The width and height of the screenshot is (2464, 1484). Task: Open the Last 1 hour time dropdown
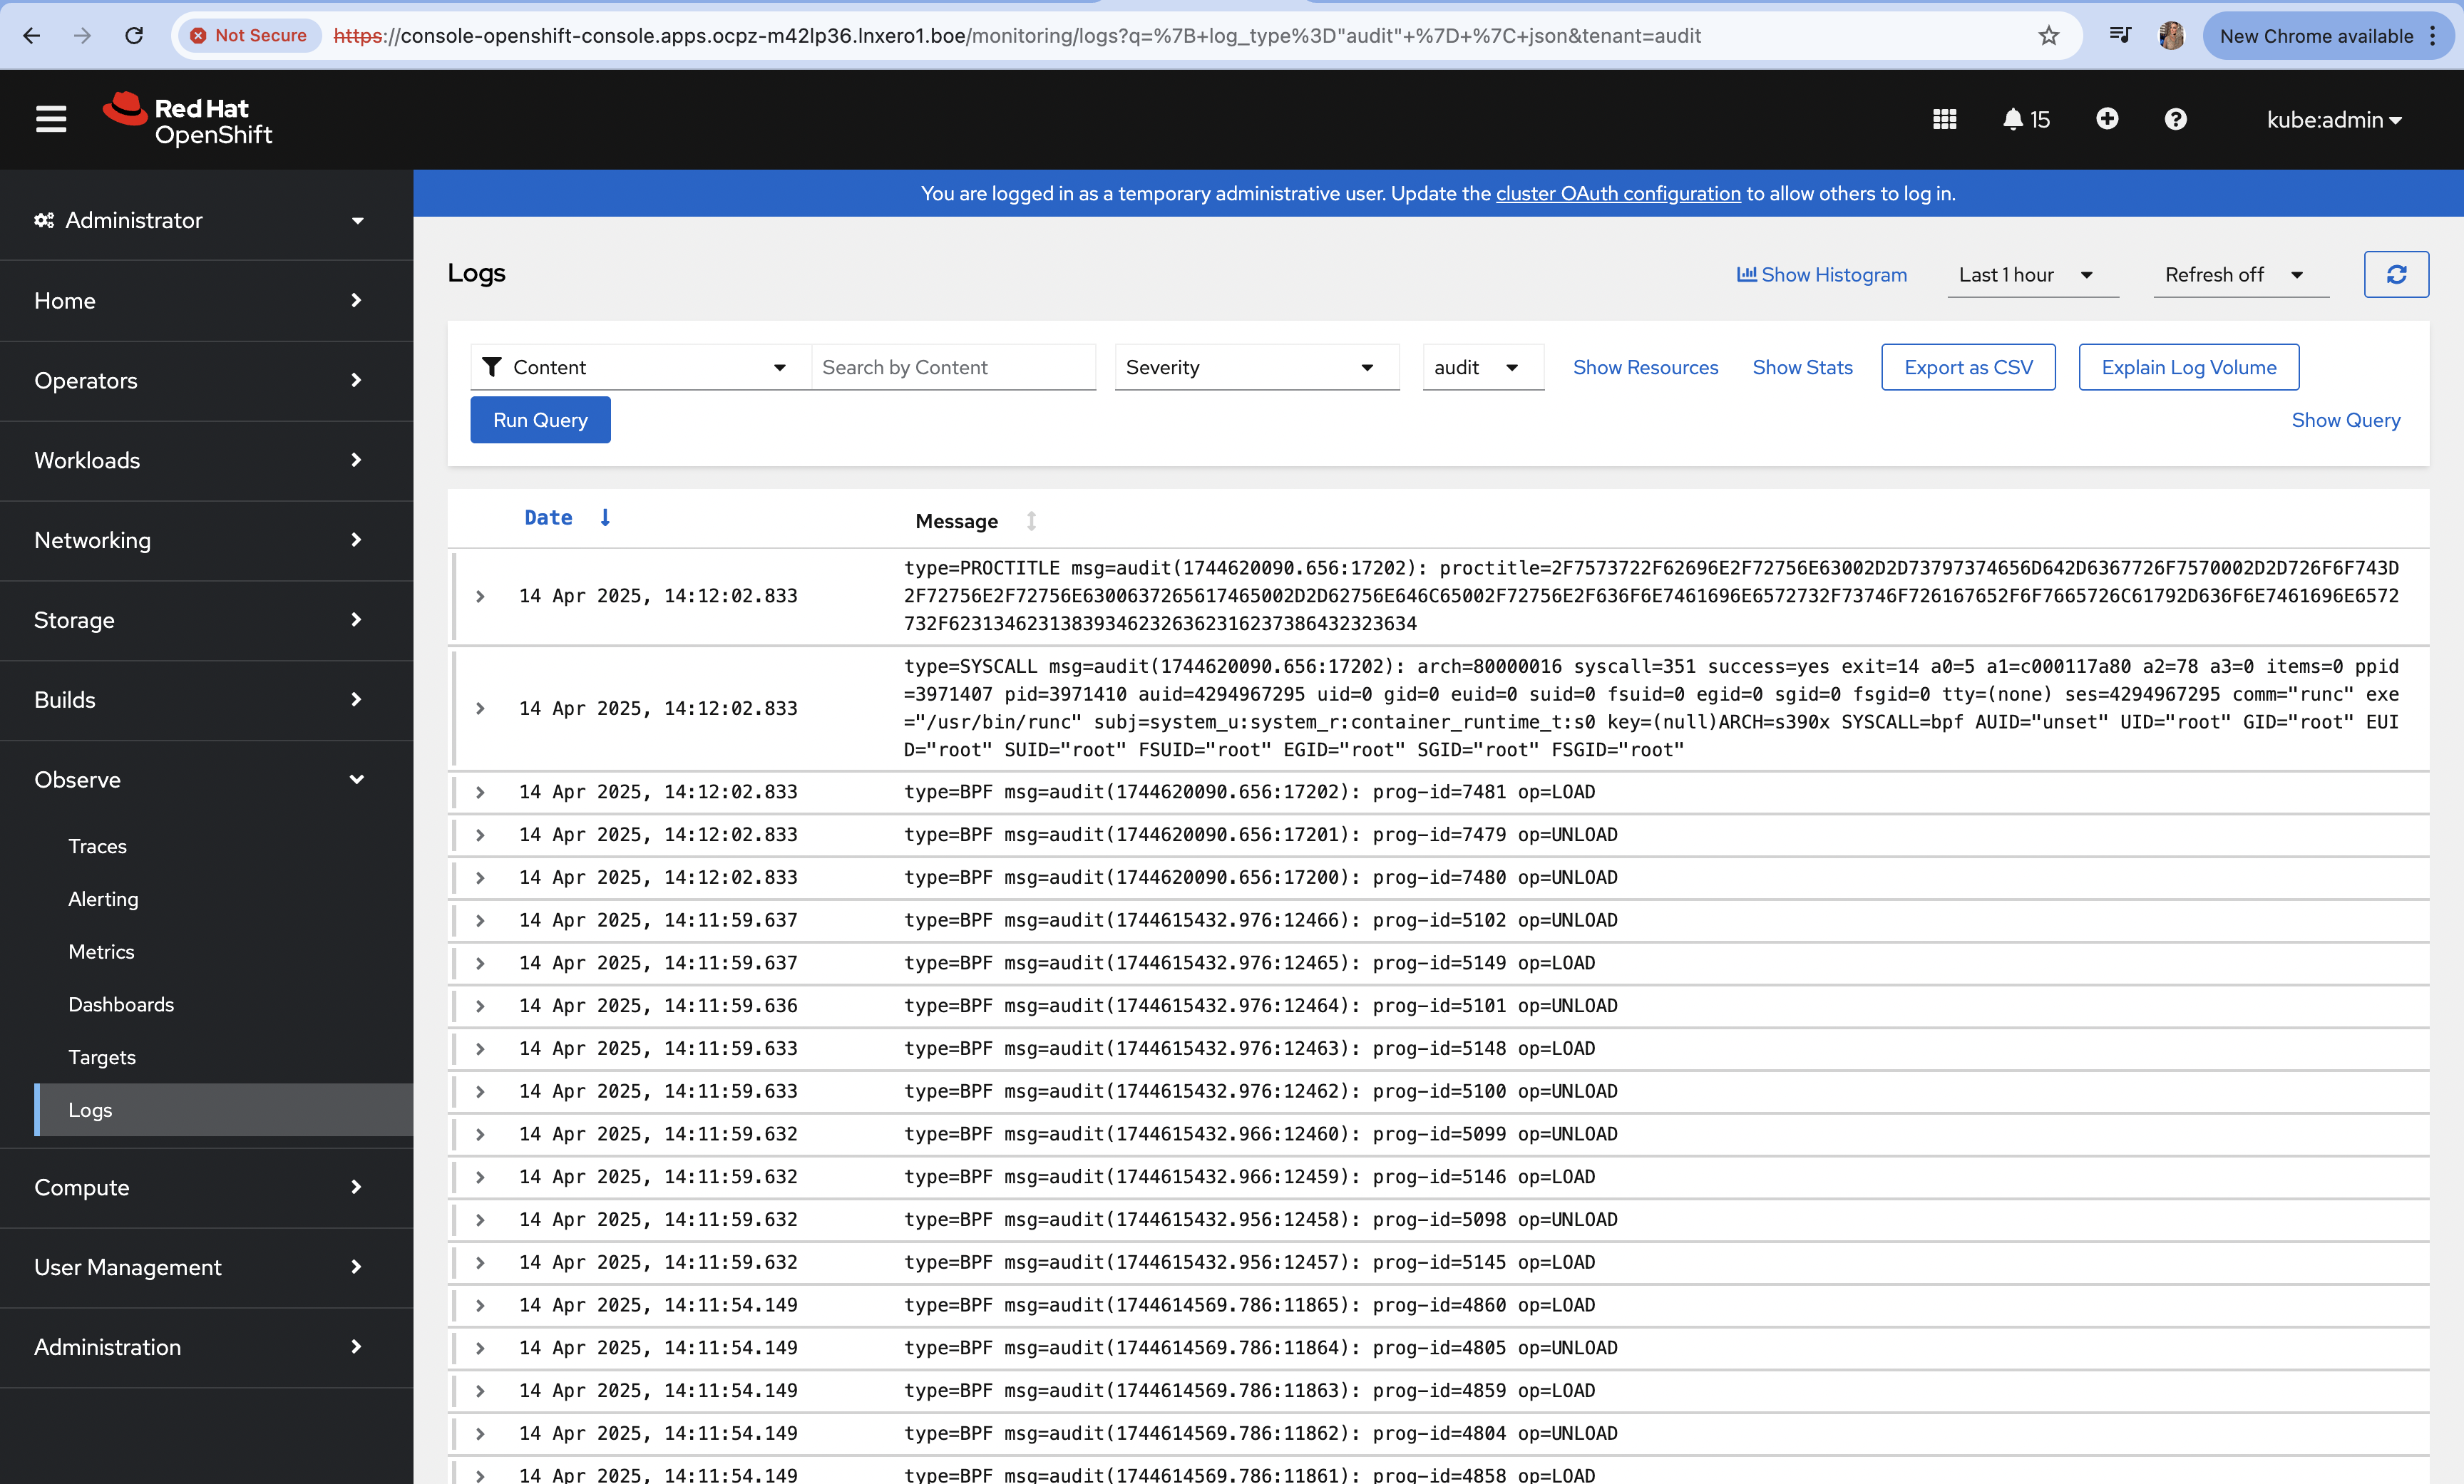(2031, 275)
